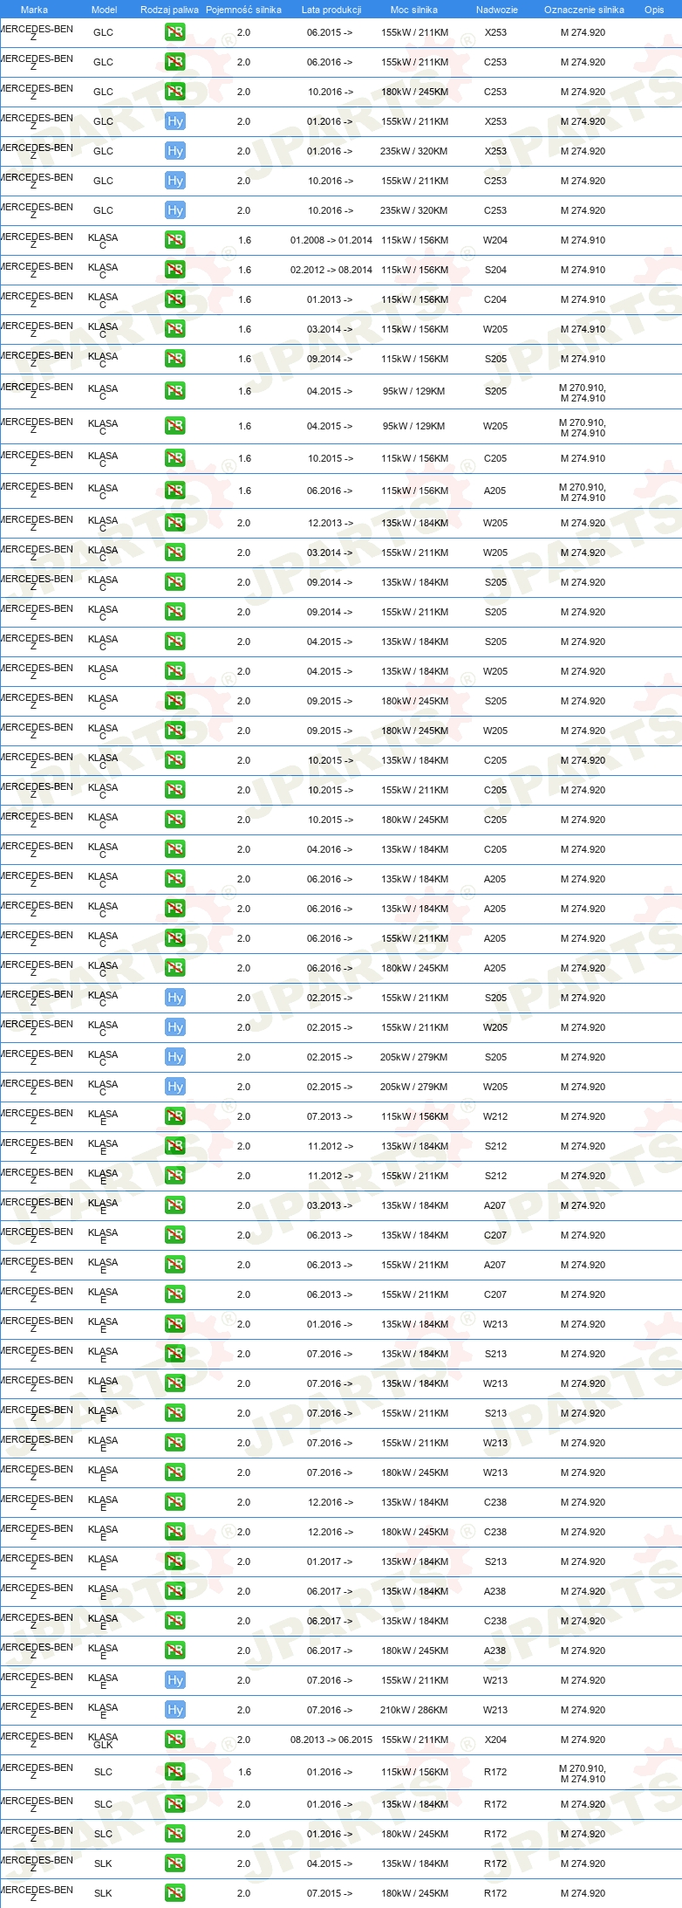The width and height of the screenshot is (682, 1908).
Task: Click petrol icon in Klasa C C204 row
Action: click(174, 300)
